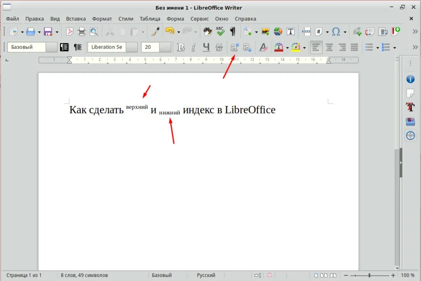
Task: Toggle formatting marks pilcrow
Action: pos(233,32)
